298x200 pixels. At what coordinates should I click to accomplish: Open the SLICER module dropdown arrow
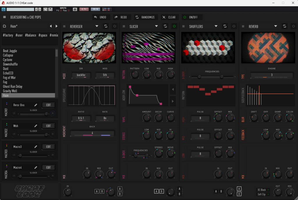[x=156, y=26]
